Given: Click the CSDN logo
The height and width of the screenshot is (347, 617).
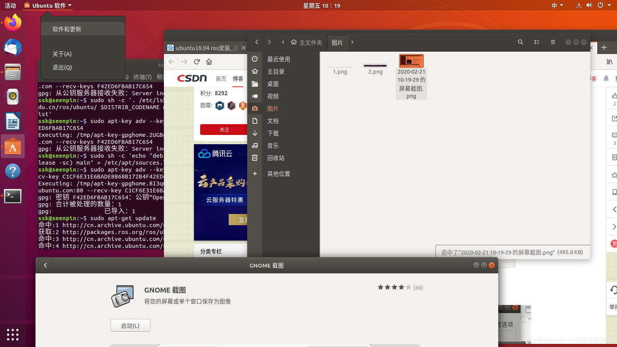Looking at the screenshot, I should click(x=192, y=78).
